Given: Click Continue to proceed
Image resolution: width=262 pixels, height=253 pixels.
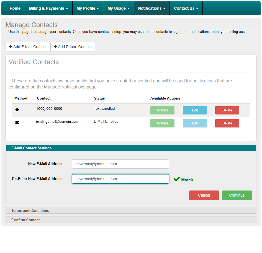Looking at the screenshot, I should [237, 195].
